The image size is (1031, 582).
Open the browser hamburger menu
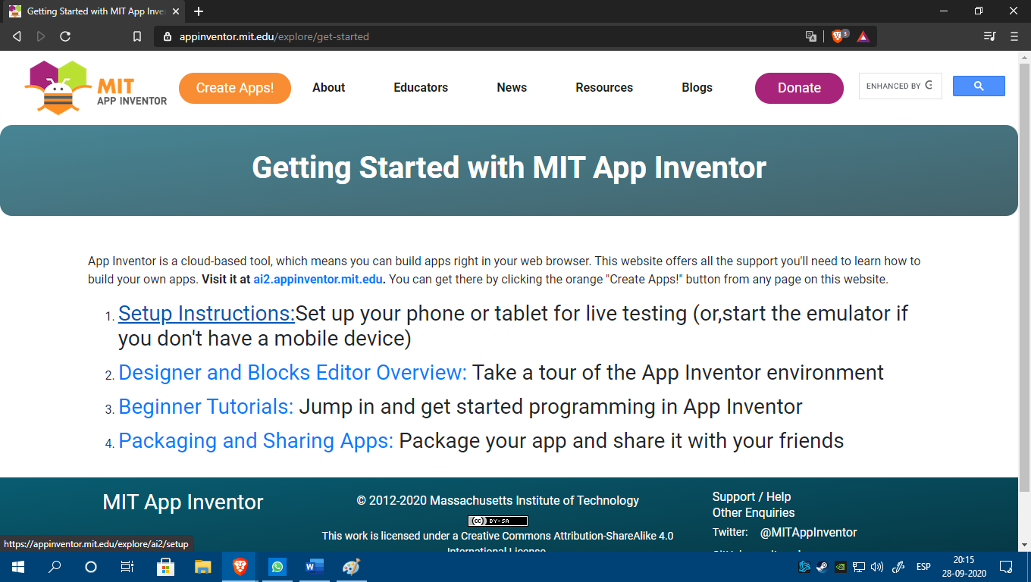point(1014,36)
